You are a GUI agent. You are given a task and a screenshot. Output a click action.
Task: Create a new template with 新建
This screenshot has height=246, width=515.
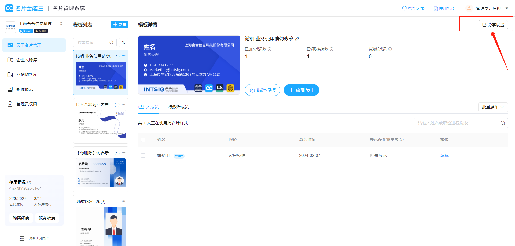120,25
